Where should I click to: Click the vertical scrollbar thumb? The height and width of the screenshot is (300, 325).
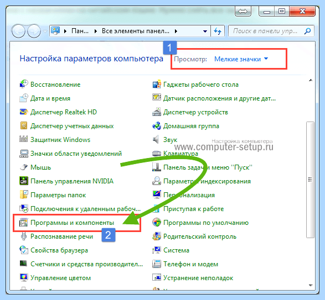[x=310, y=180]
